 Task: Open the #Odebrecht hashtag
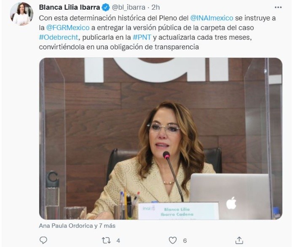coord(59,37)
